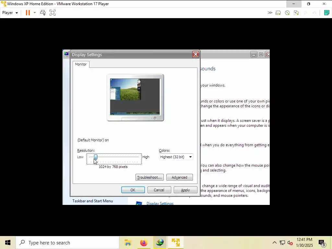The height and width of the screenshot is (249, 332).
Task: Click the '(Default Monitor) on' label
Action: [x=93, y=140]
